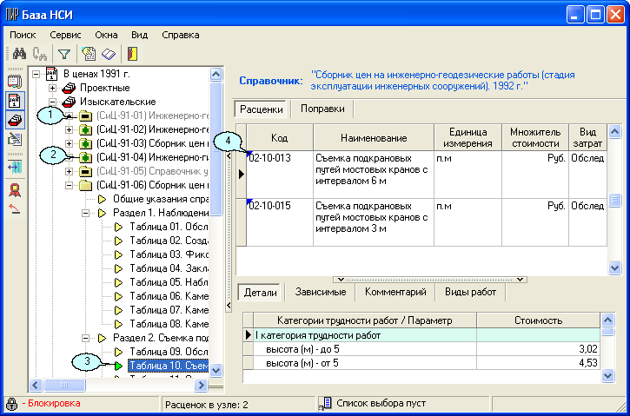The height and width of the screenshot is (416, 630).
Task: Click the padlock icon in status bar
Action: point(11,404)
